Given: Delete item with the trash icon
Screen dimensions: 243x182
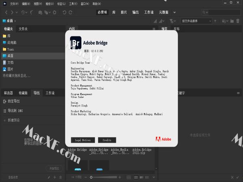Looking at the screenshot, I should (x=238, y=21).
